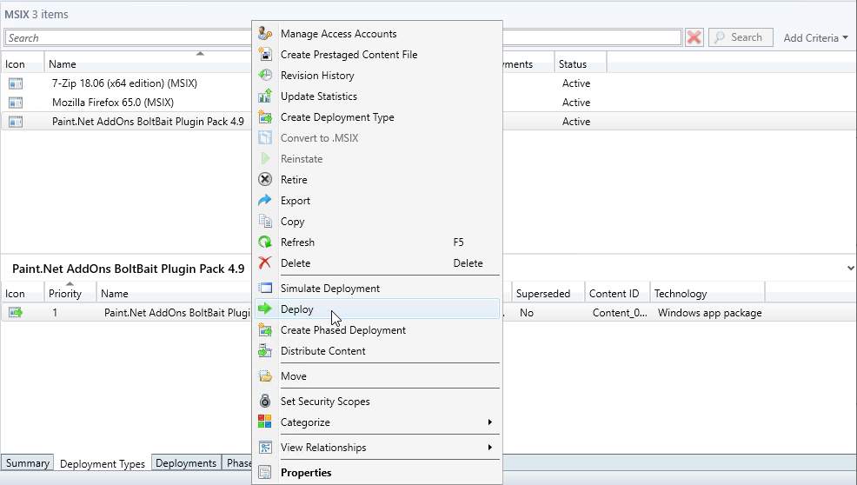The height and width of the screenshot is (485, 857).
Task: Switch to the Summary tab
Action: 28,463
